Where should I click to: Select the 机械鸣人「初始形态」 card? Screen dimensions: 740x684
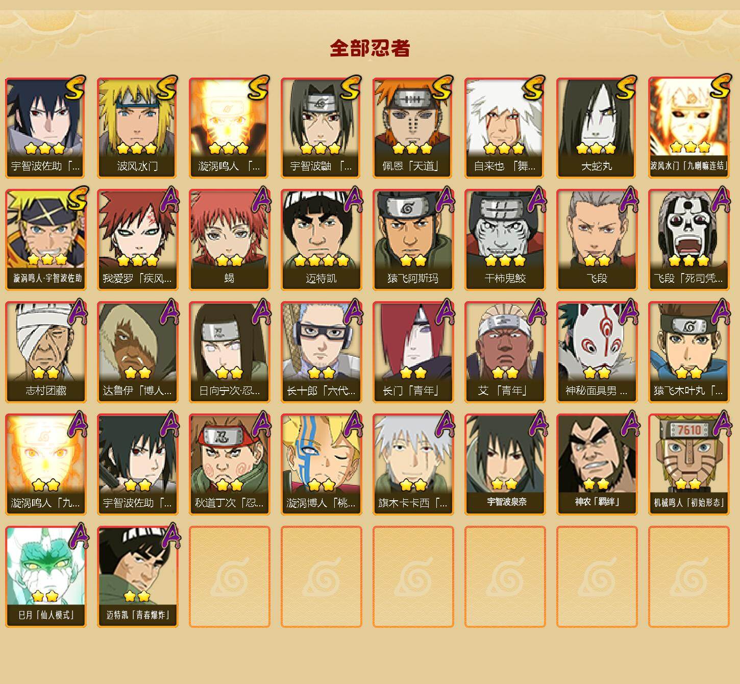688,465
